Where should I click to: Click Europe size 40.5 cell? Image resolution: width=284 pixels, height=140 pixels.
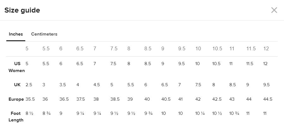(x=166, y=99)
